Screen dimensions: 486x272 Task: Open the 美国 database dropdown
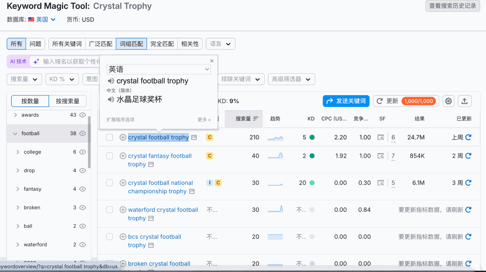pyautogui.click(x=42, y=20)
